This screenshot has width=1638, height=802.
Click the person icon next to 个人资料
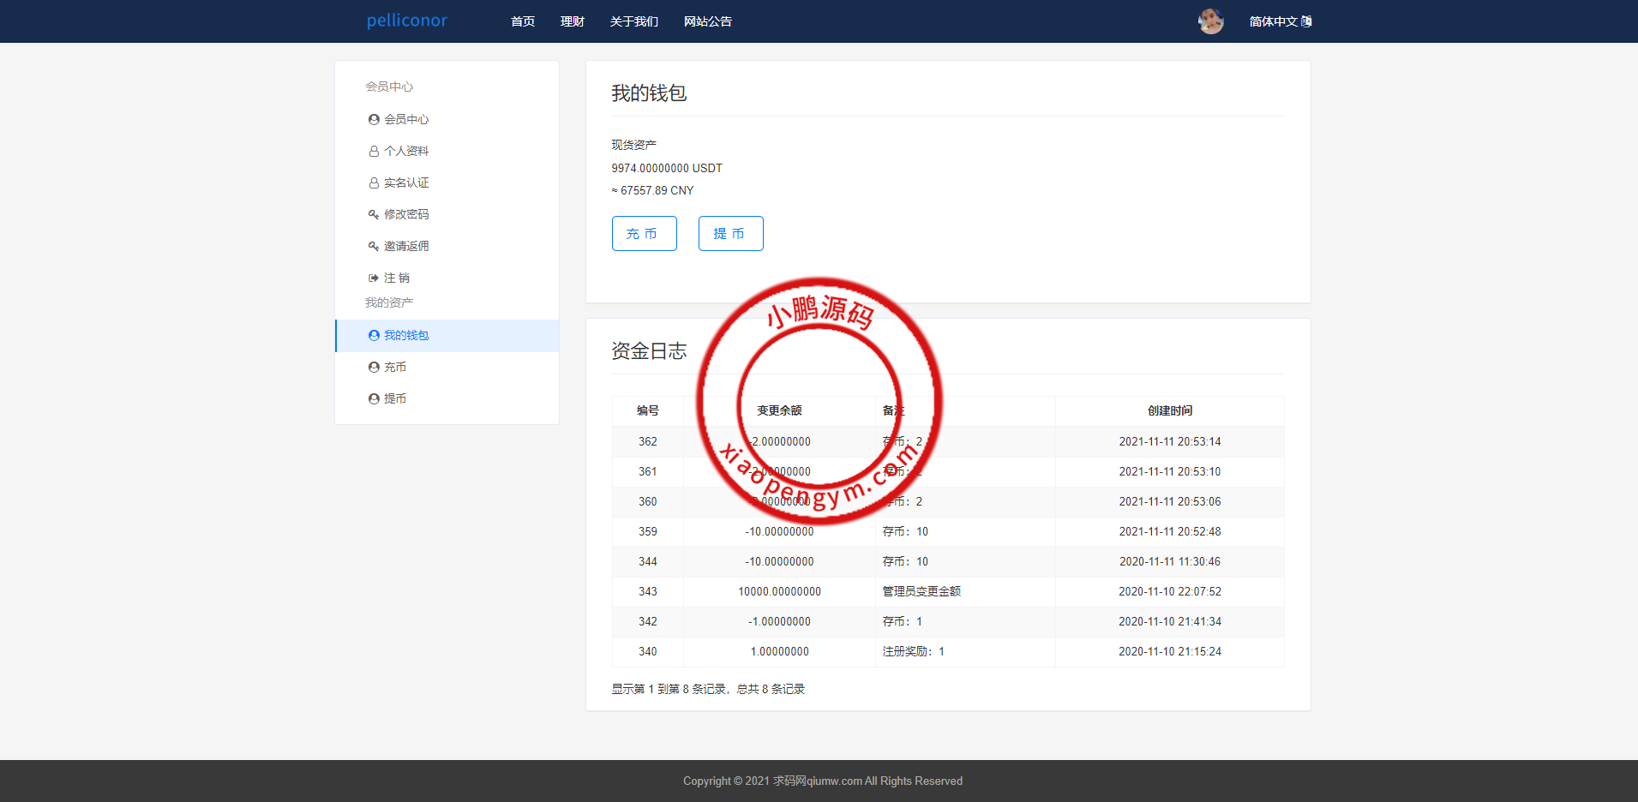pyautogui.click(x=373, y=151)
